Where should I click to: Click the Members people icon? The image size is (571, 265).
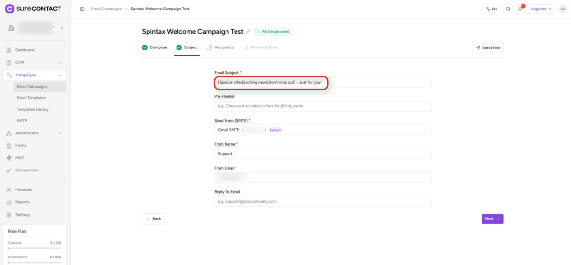tap(10, 189)
